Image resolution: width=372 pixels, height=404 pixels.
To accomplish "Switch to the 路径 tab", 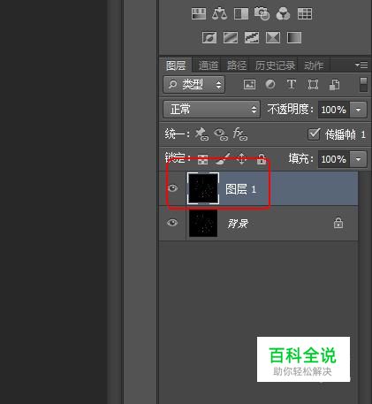I will 237,65.
